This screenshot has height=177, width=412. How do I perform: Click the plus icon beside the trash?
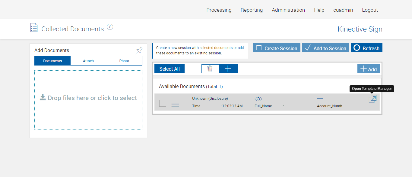228,69
